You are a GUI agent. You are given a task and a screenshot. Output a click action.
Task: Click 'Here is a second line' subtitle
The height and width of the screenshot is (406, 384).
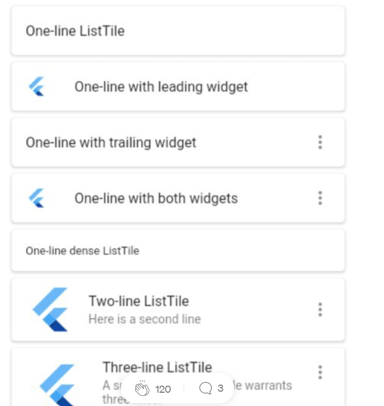pyautogui.click(x=144, y=319)
